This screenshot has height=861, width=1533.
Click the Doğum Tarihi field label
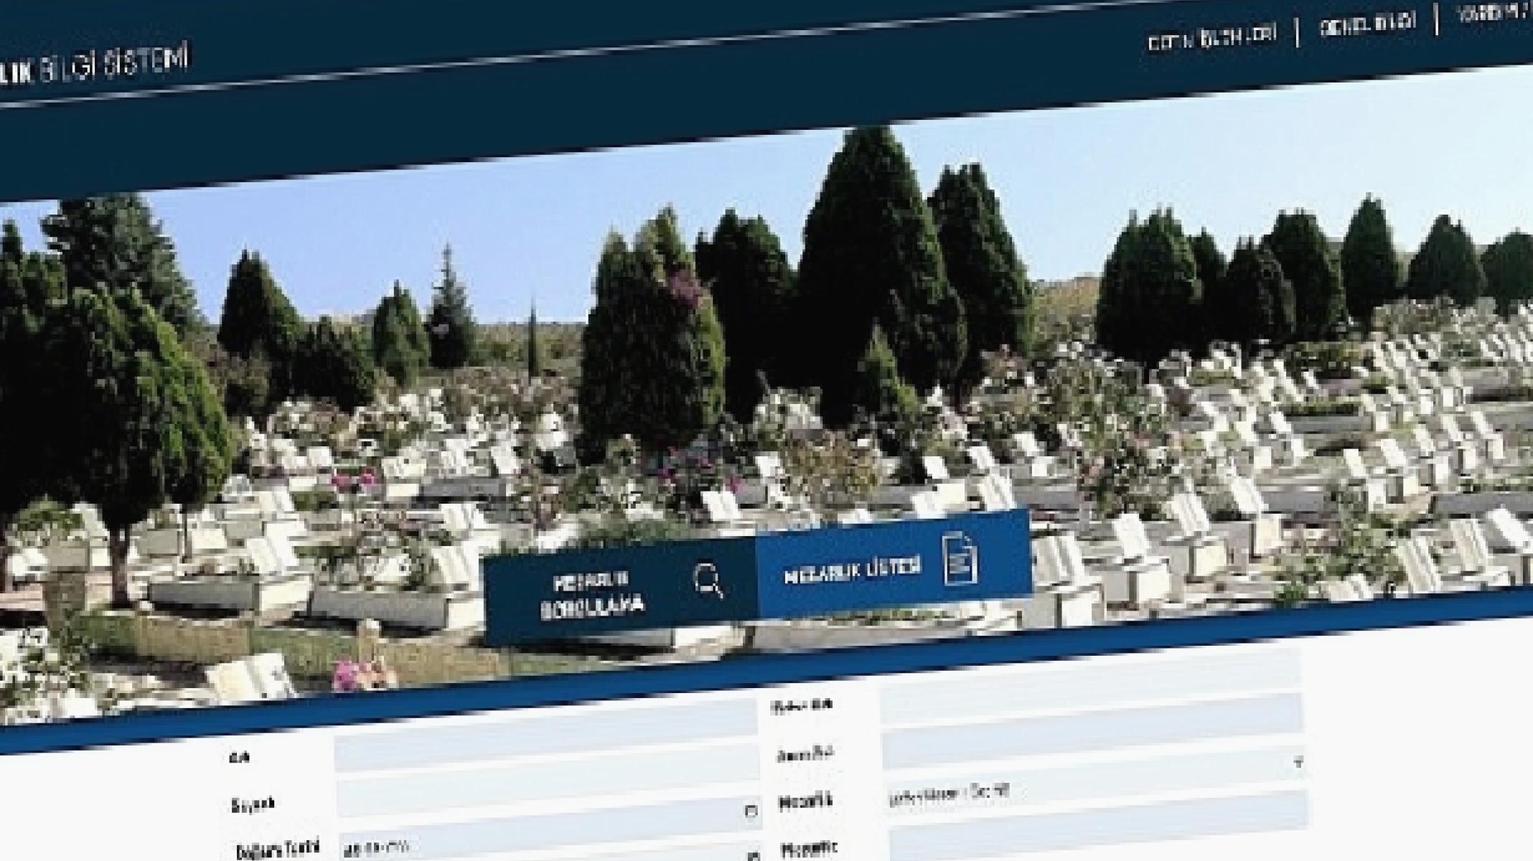point(277,850)
